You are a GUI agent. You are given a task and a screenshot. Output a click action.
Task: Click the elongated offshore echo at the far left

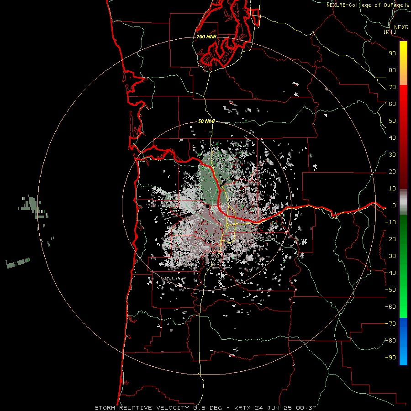pos(18,263)
